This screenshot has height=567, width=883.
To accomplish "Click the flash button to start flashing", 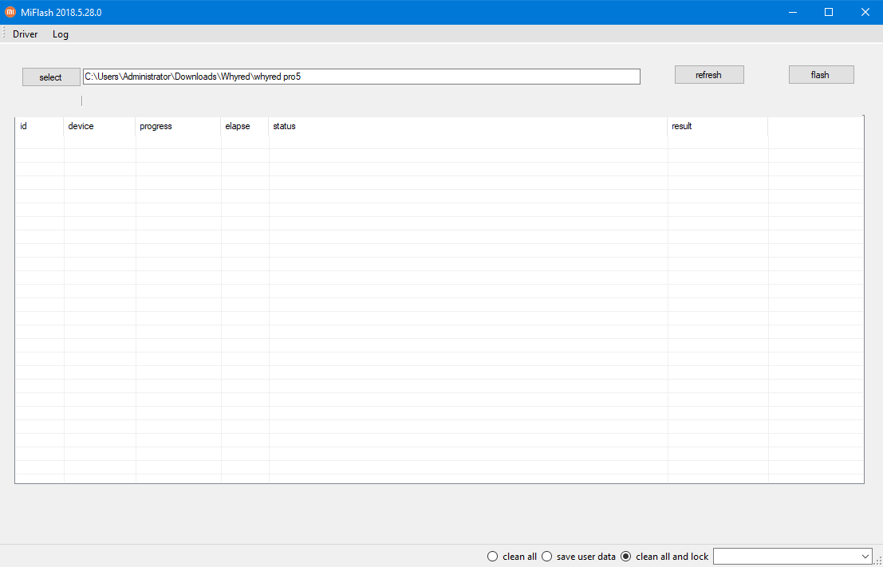I will point(821,74).
